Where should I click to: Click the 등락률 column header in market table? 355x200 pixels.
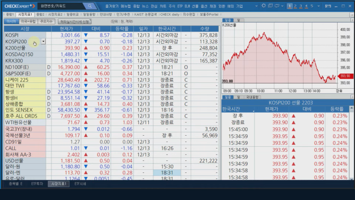(122, 29)
